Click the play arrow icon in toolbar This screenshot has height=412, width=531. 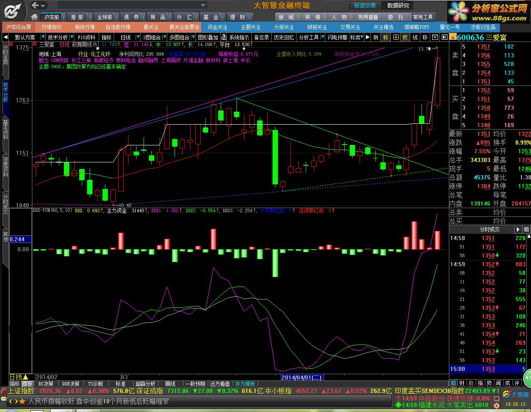coord(368,37)
